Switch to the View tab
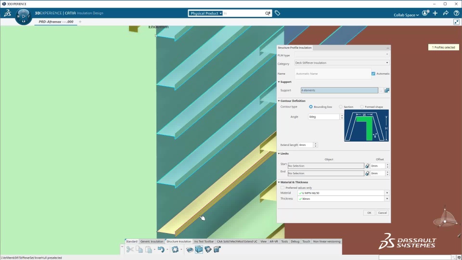This screenshot has height=260, width=462. [x=263, y=241]
